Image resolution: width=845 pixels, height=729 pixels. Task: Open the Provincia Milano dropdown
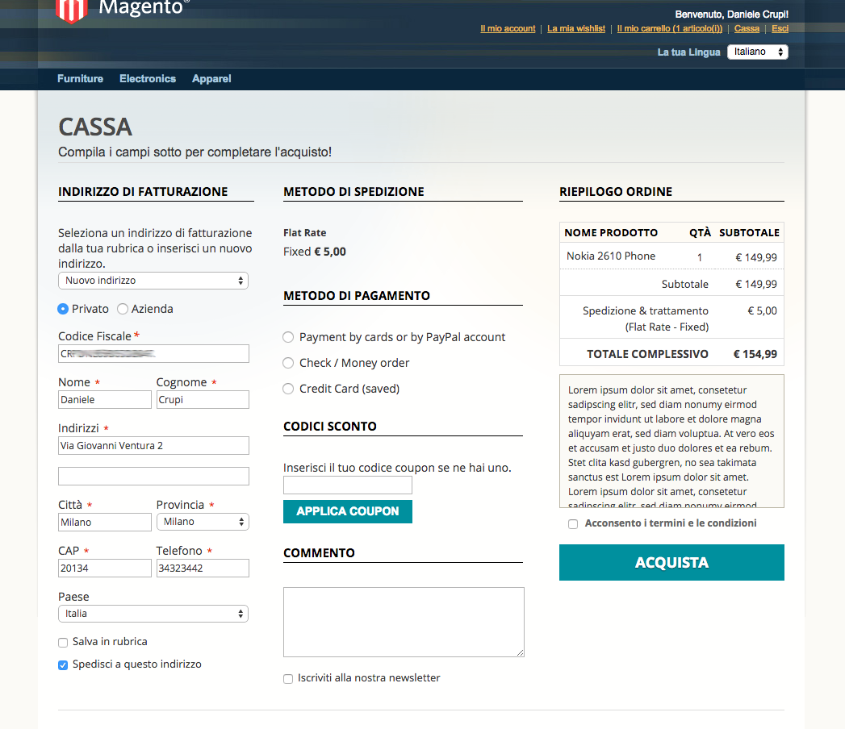[x=203, y=522]
